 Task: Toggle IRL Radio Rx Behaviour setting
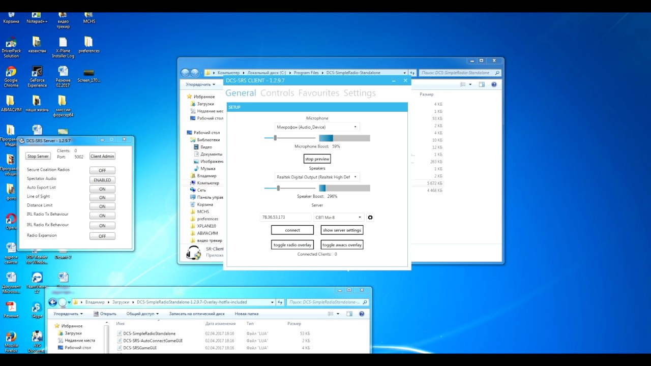[x=102, y=226]
